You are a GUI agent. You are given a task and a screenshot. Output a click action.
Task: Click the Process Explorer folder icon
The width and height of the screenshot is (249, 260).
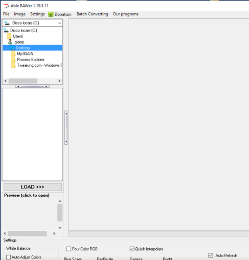tap(13, 59)
